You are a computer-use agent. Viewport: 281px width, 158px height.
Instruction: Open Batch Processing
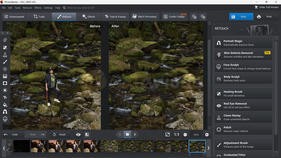pos(144,17)
